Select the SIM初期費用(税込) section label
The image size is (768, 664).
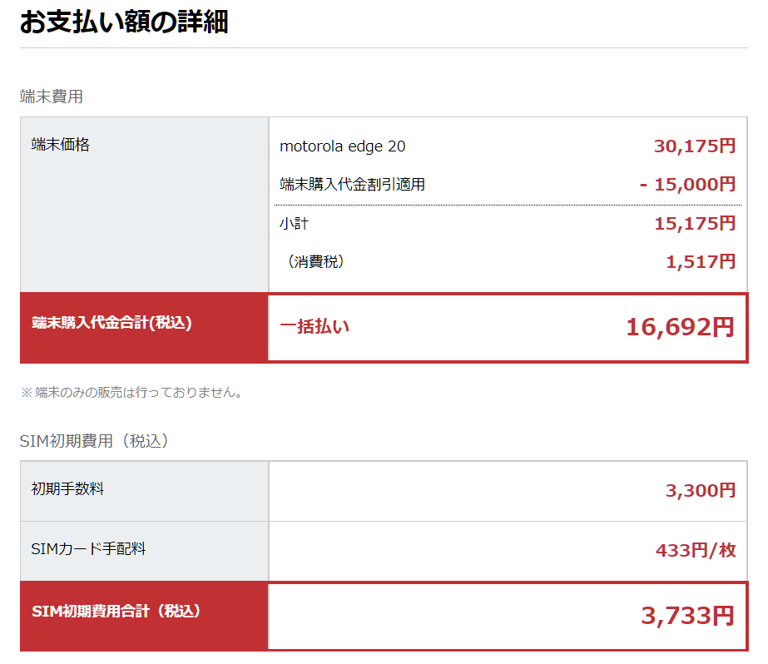[94, 441]
